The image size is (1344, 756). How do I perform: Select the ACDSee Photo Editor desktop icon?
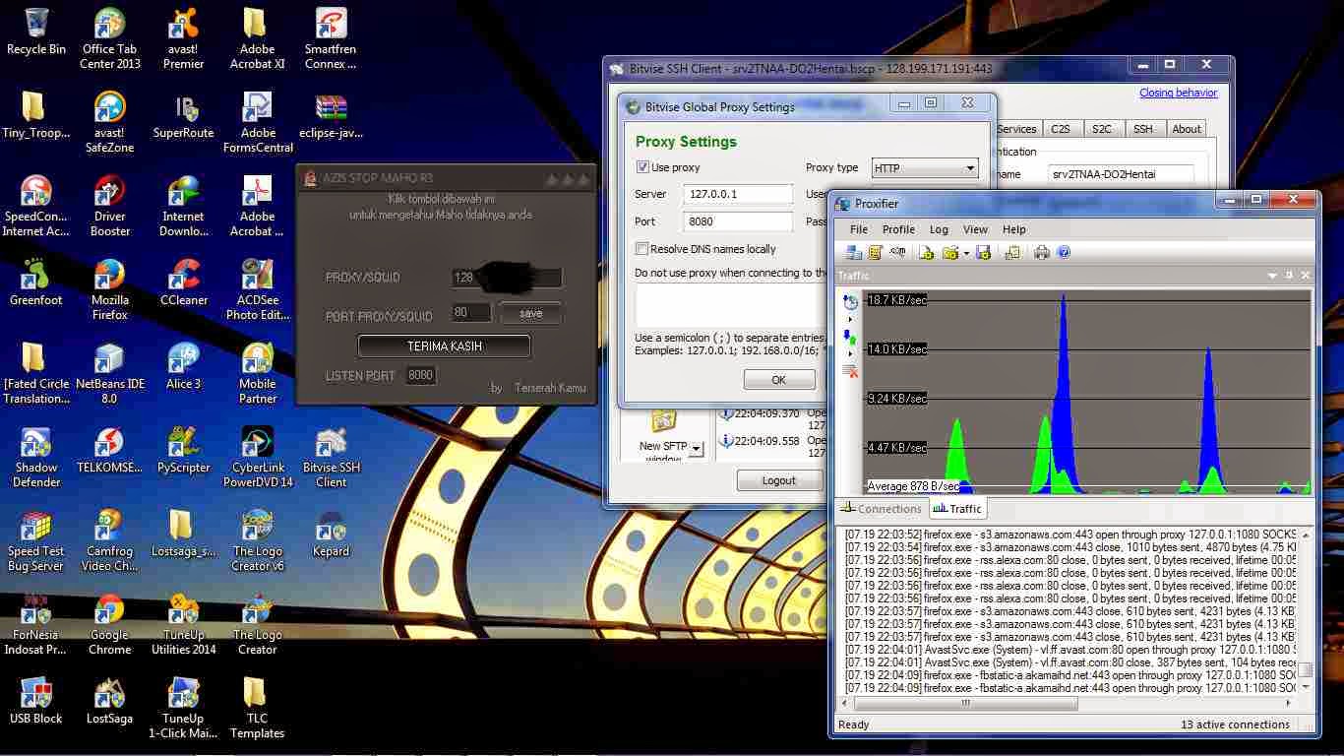[258, 290]
